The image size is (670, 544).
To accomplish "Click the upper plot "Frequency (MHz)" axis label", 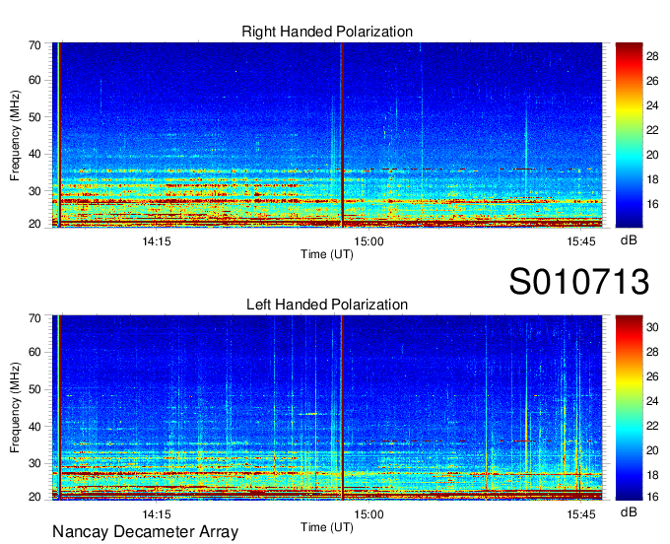I will point(15,135).
